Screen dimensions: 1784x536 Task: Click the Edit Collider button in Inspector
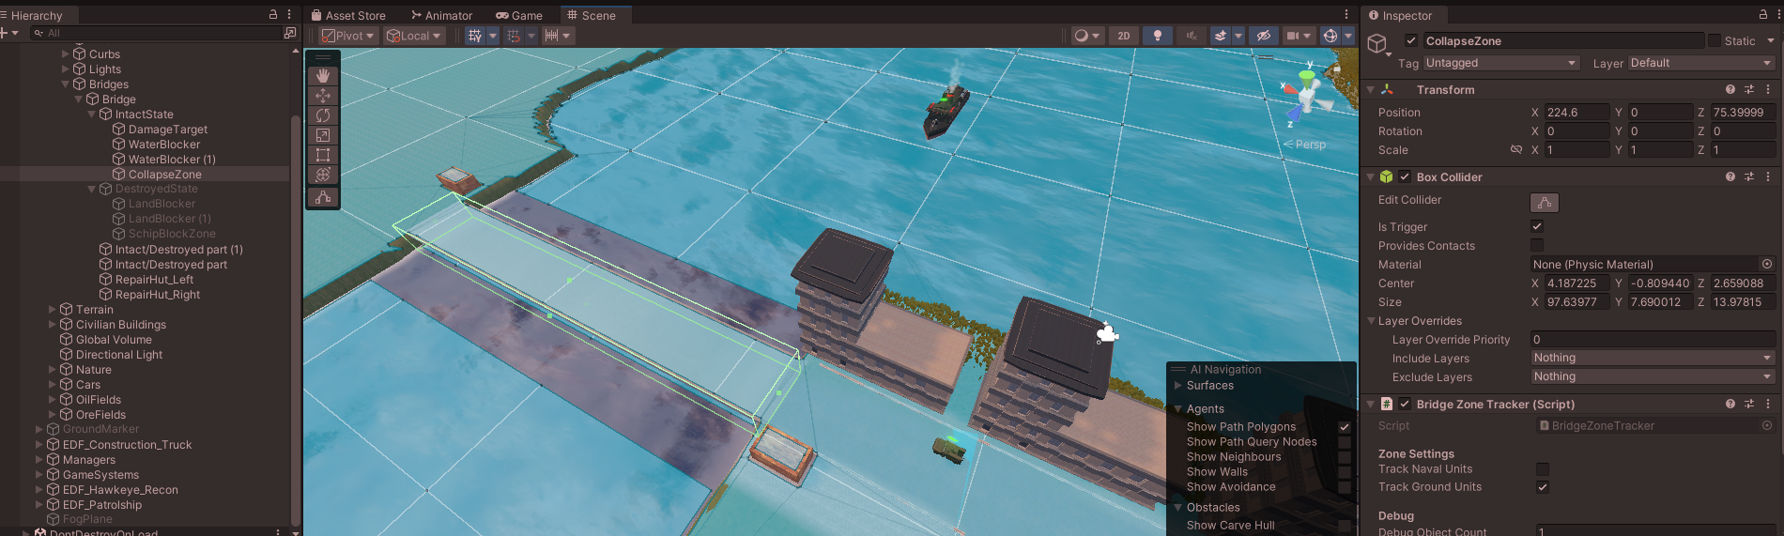(1545, 203)
